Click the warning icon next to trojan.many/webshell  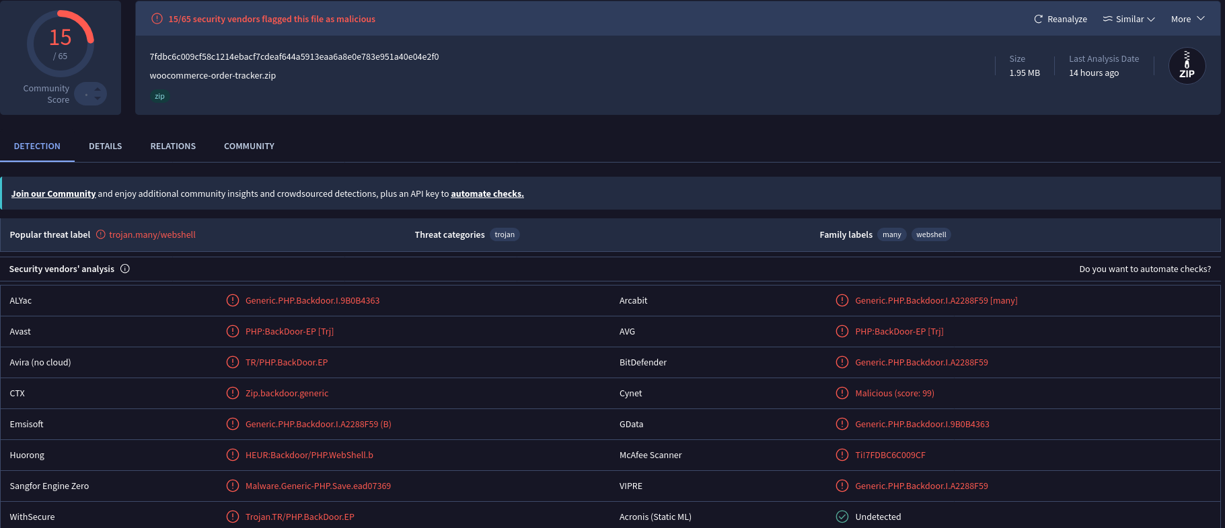[x=101, y=234]
